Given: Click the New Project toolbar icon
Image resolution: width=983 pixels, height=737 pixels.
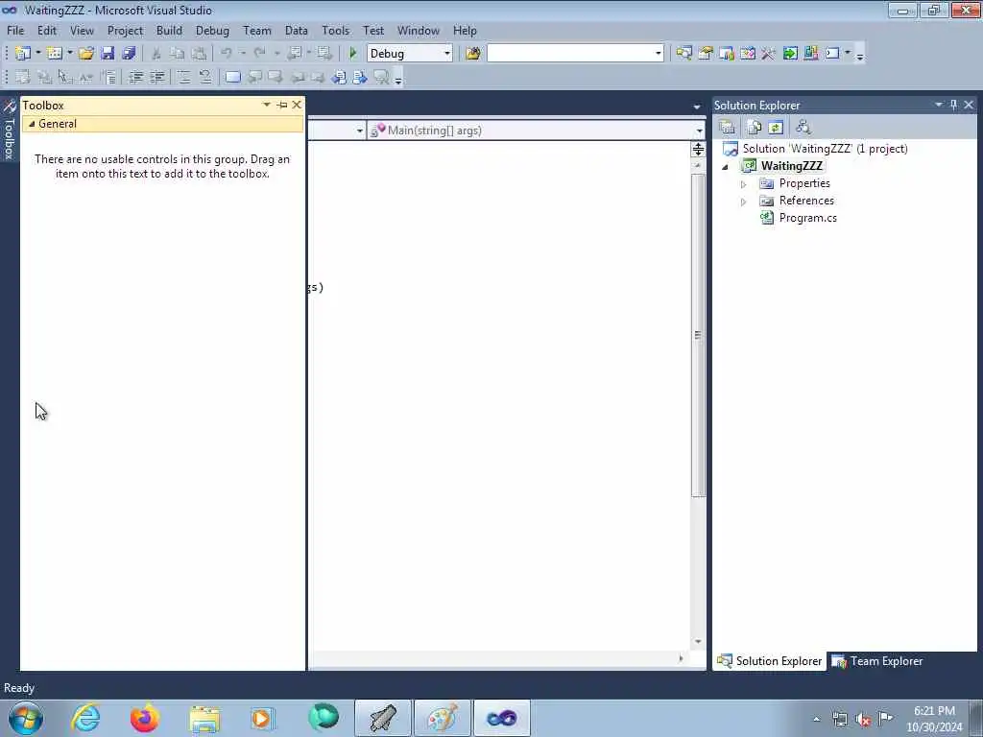Looking at the screenshot, I should 23,54.
